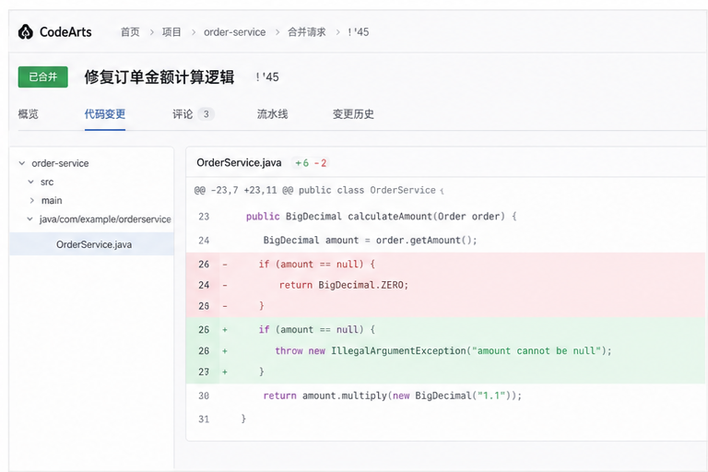Open the 变更历史 tab
The height and width of the screenshot is (472, 708).
click(353, 113)
